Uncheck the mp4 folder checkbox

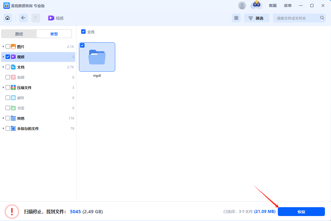82,45
